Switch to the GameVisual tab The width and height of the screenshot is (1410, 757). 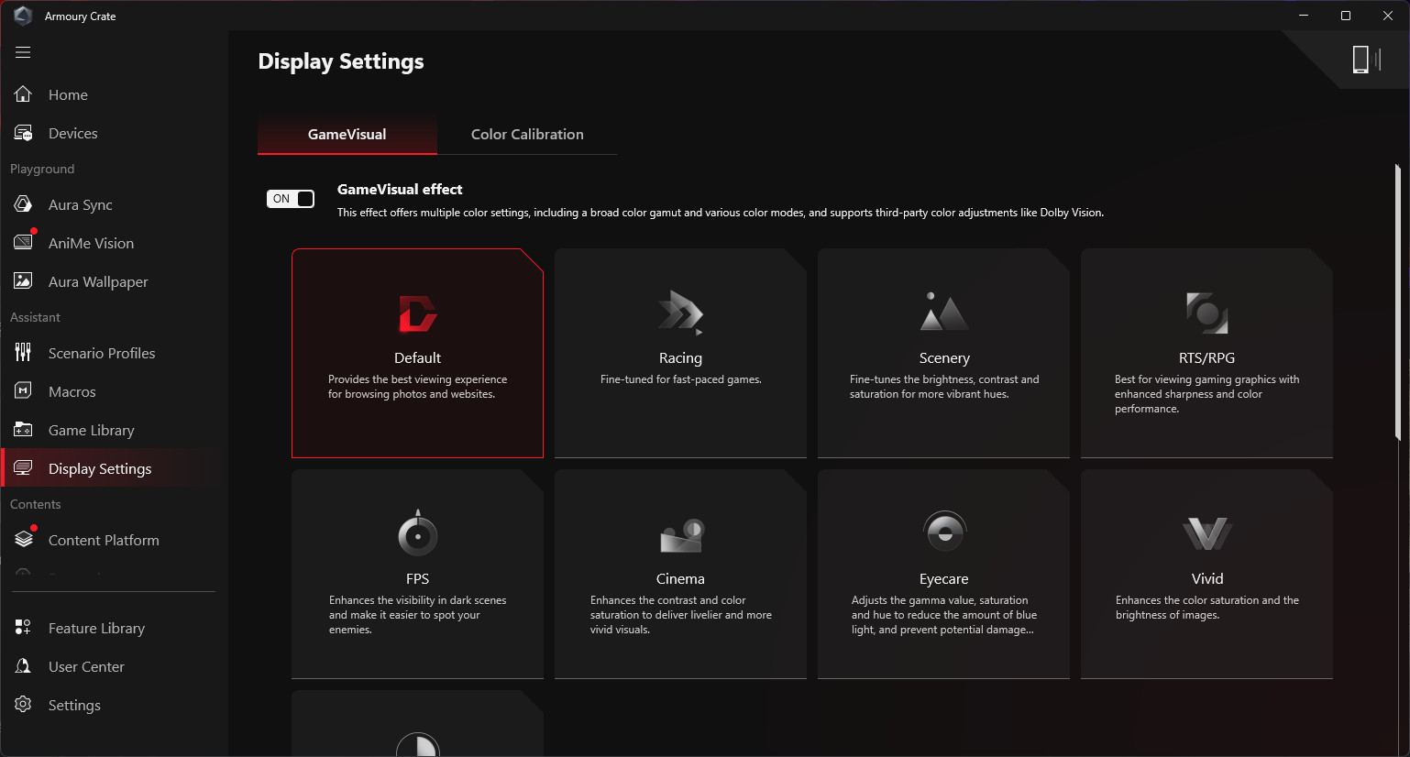point(347,135)
